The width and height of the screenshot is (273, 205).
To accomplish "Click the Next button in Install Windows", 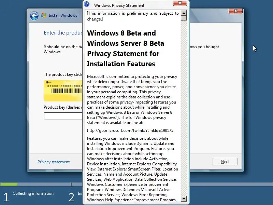I will click(x=225, y=162).
